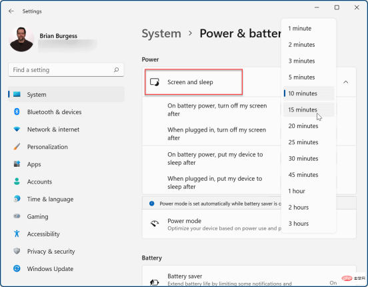Open System category in sidebar
Image resolution: width=368 pixels, height=287 pixels.
pos(66,94)
